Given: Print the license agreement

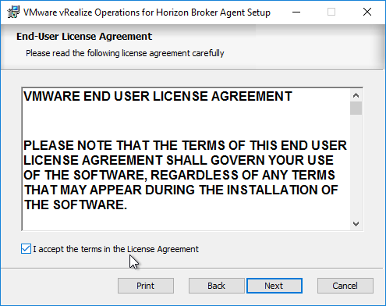Looking at the screenshot, I should tap(146, 286).
